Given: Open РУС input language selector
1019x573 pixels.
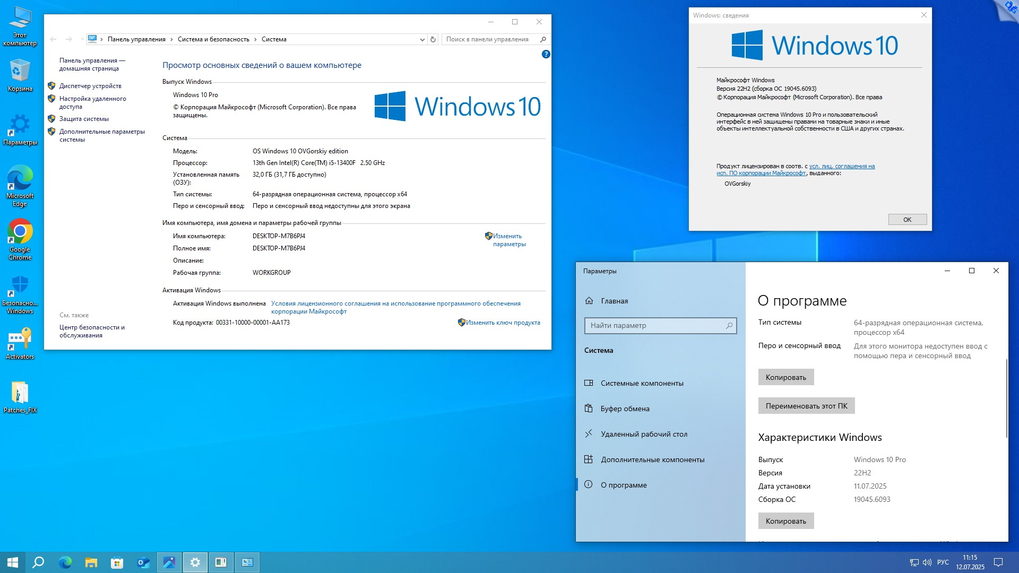Looking at the screenshot, I should [x=943, y=562].
